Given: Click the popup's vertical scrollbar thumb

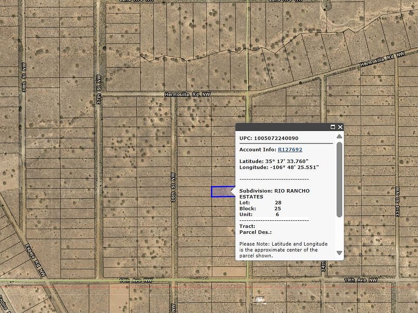Looking at the screenshot, I should (x=339, y=178).
